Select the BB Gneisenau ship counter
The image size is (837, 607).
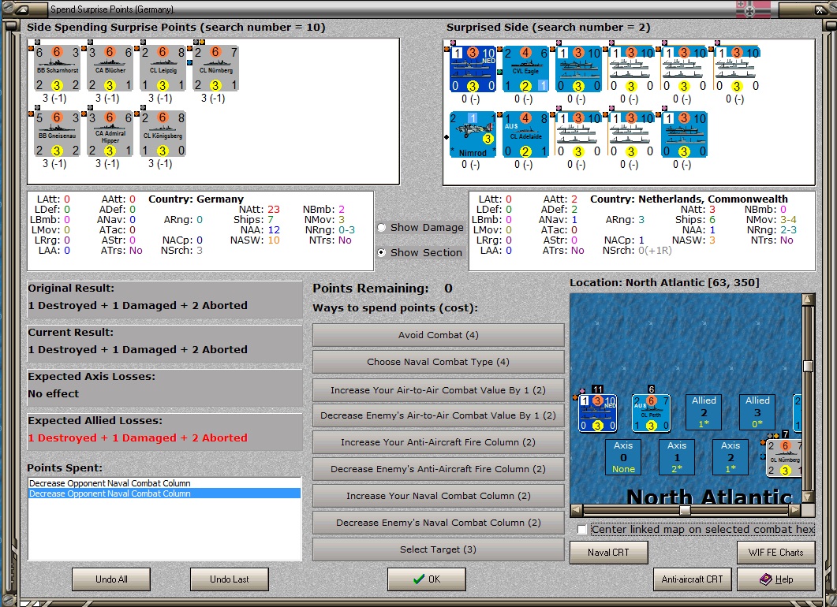click(57, 135)
